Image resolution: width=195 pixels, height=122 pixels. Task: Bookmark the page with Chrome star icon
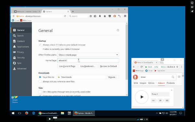(177, 67)
